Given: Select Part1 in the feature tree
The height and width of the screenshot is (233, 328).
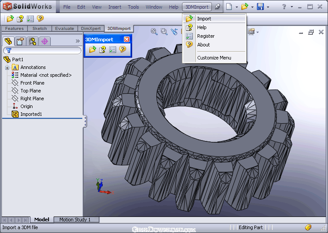Looking at the screenshot, I should pyautogui.click(x=18, y=59).
